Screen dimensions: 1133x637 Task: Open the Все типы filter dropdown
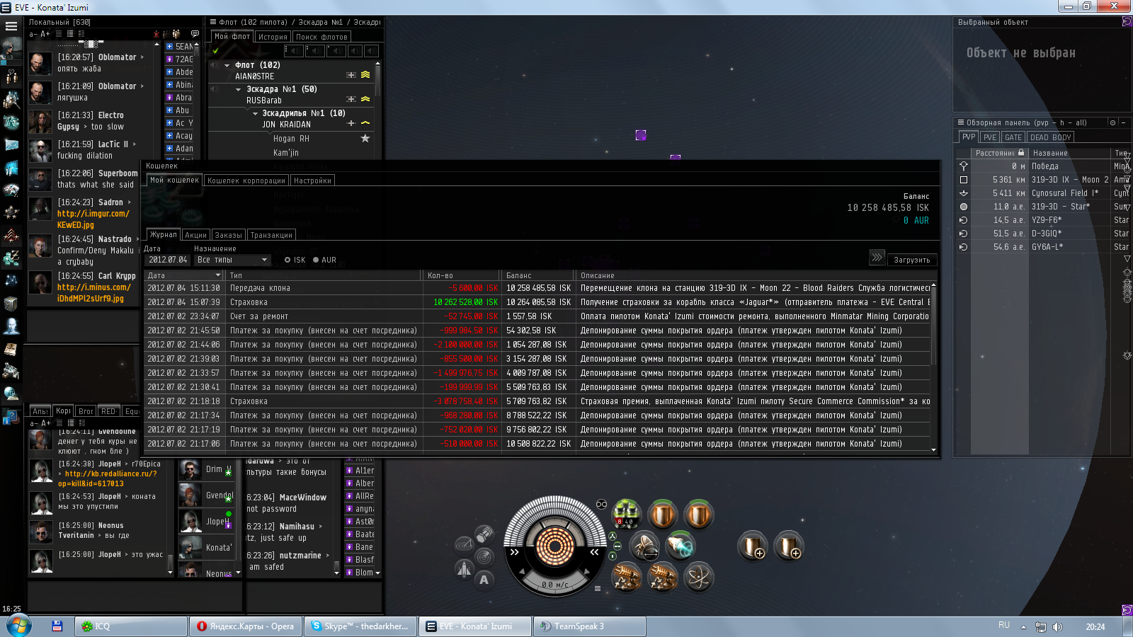[x=233, y=260]
